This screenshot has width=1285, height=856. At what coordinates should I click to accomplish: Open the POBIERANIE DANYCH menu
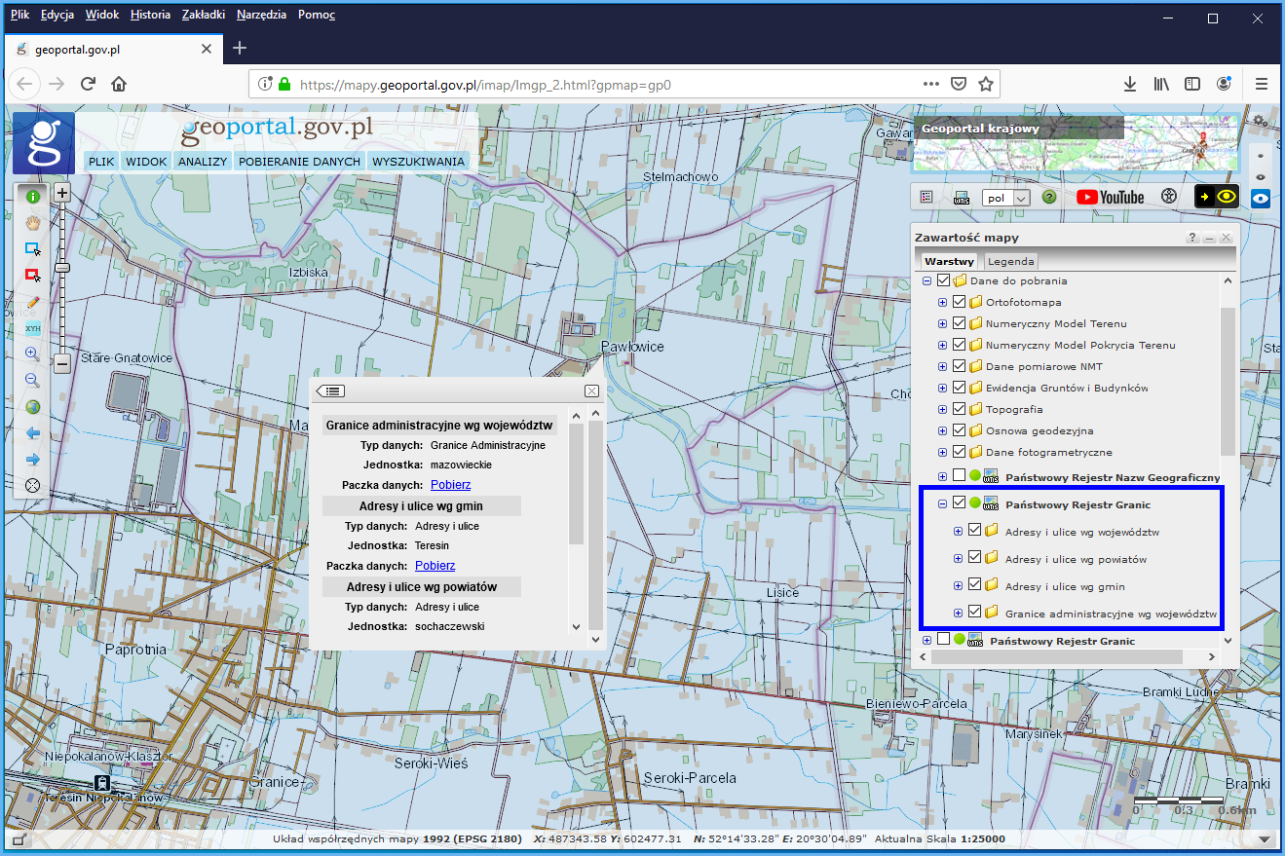point(300,162)
